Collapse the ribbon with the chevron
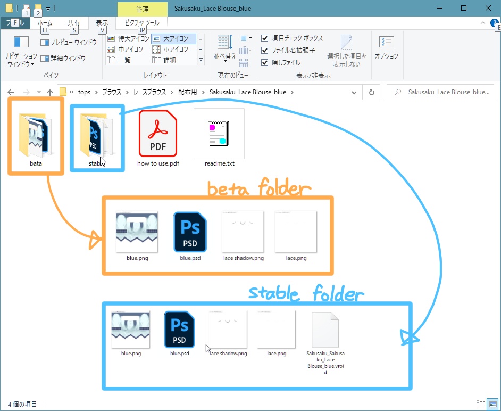 (483, 23)
